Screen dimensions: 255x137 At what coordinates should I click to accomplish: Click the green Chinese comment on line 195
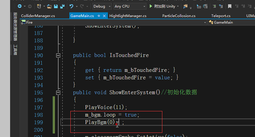point(179,92)
